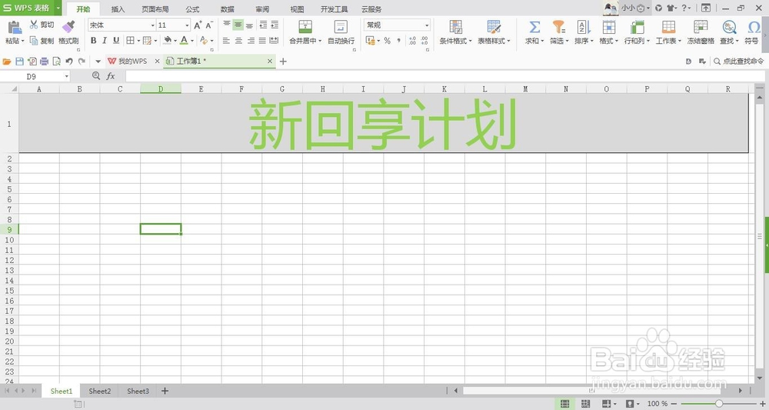Decrease indent icon

[263, 25]
